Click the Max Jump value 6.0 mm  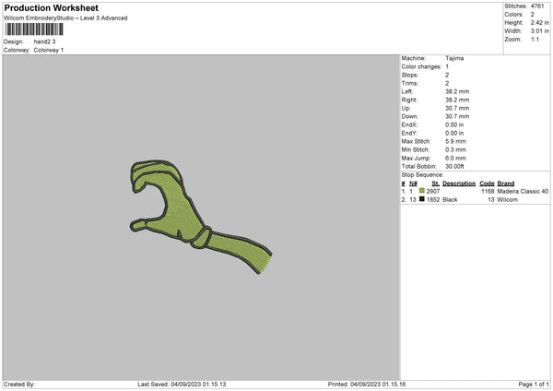[x=455, y=158]
